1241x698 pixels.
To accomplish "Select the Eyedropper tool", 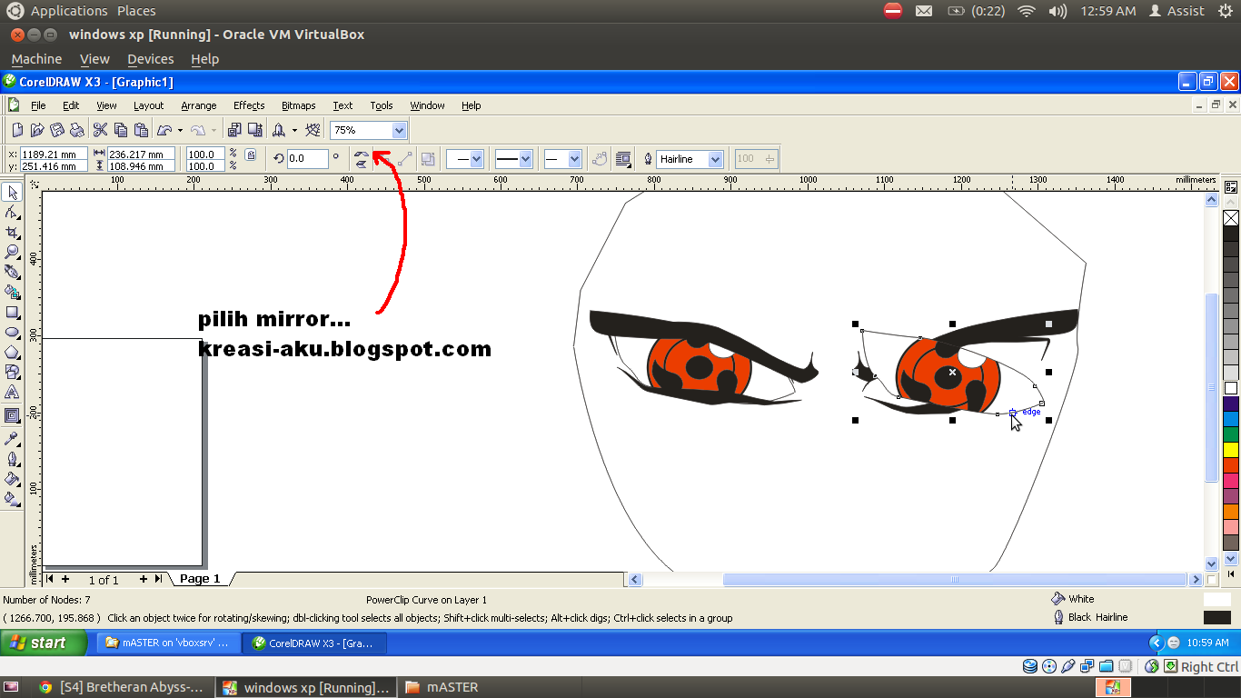I will [x=12, y=439].
